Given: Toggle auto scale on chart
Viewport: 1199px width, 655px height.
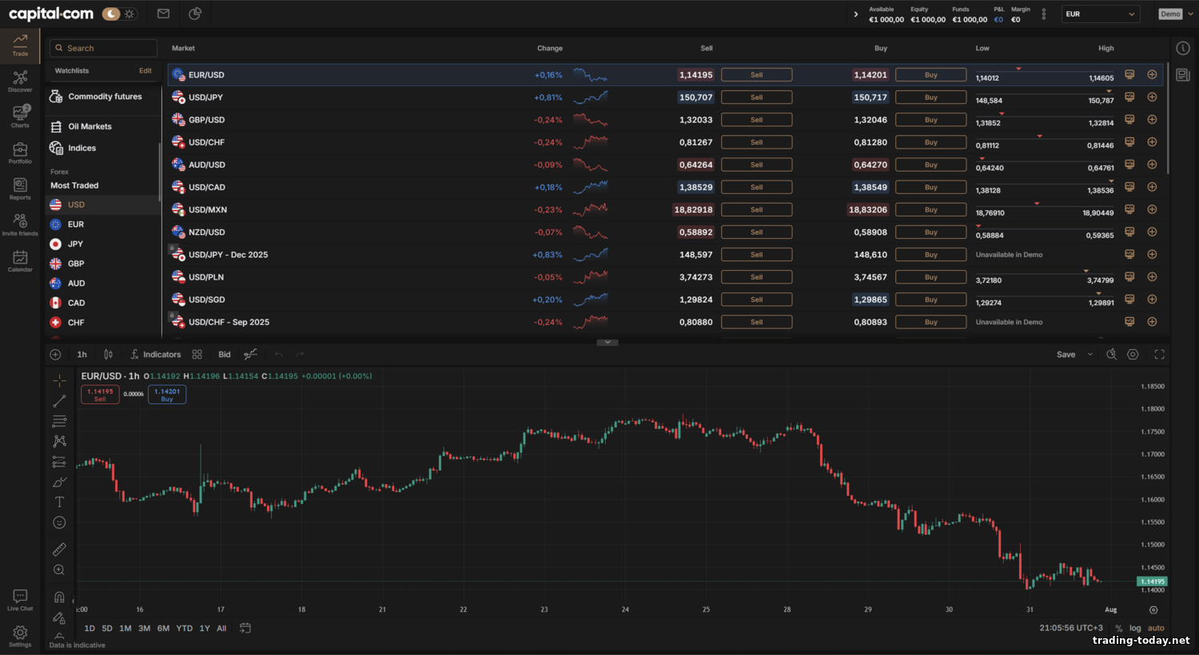Looking at the screenshot, I should 1156,629.
